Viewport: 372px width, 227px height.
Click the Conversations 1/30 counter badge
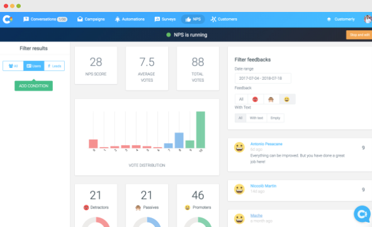coord(62,19)
